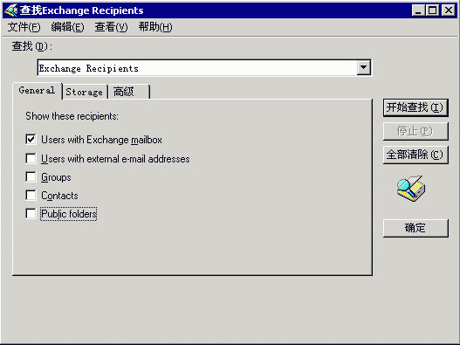Maximize the search window
The height and width of the screenshot is (345, 460).
[x=432, y=10]
